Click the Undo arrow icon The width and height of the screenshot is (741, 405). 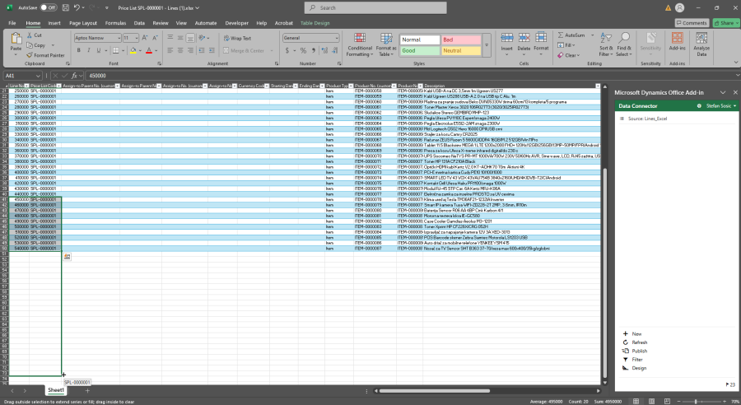[77, 7]
